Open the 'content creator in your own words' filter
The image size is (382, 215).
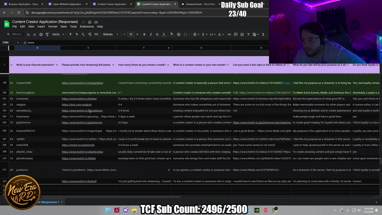pyautogui.click(x=228, y=65)
